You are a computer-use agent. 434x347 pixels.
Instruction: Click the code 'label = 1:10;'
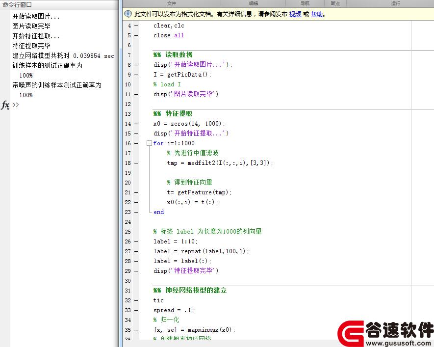(176, 242)
